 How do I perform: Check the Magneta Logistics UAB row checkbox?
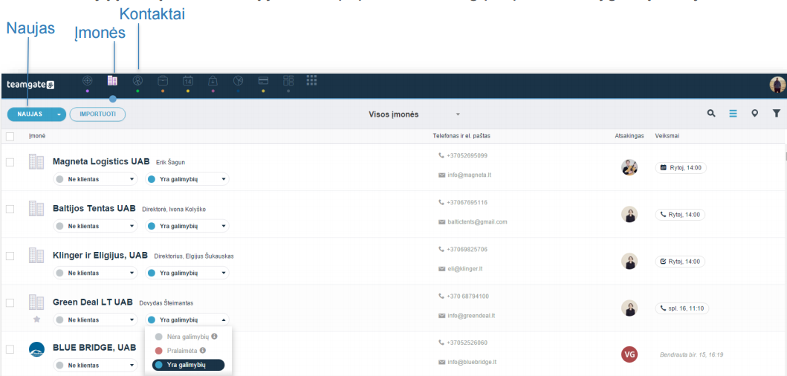[10, 162]
